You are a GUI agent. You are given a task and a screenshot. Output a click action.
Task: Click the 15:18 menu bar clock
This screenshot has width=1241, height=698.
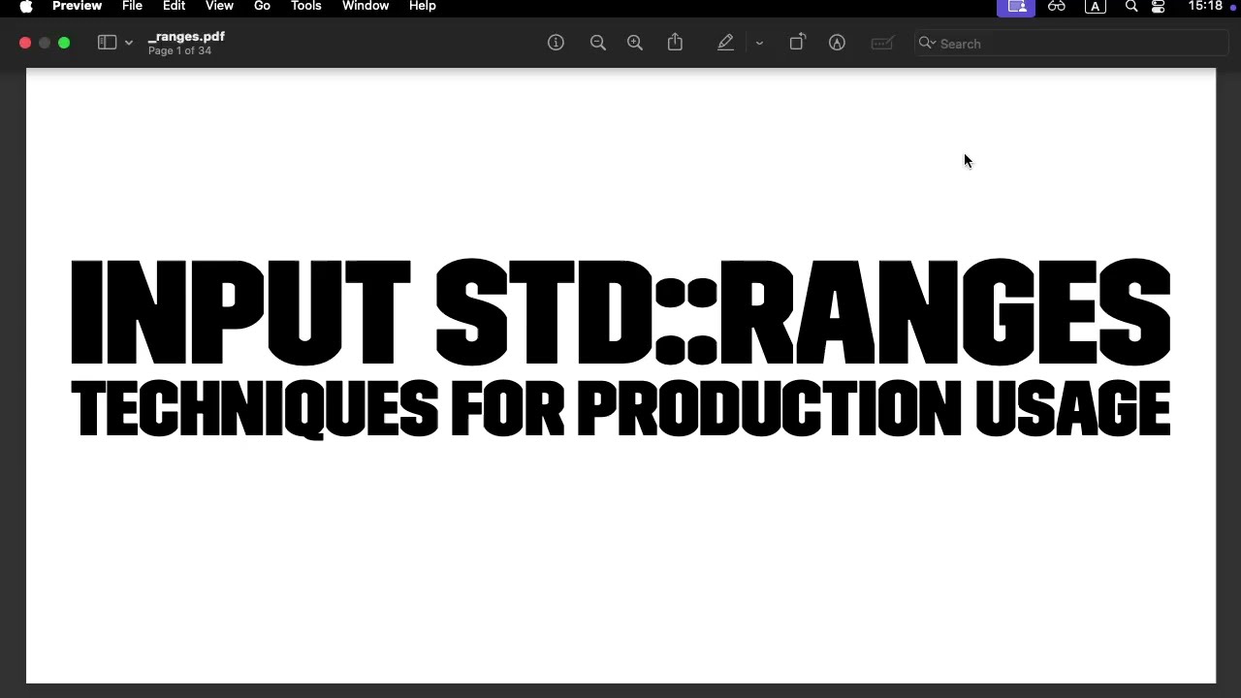pyautogui.click(x=1205, y=6)
